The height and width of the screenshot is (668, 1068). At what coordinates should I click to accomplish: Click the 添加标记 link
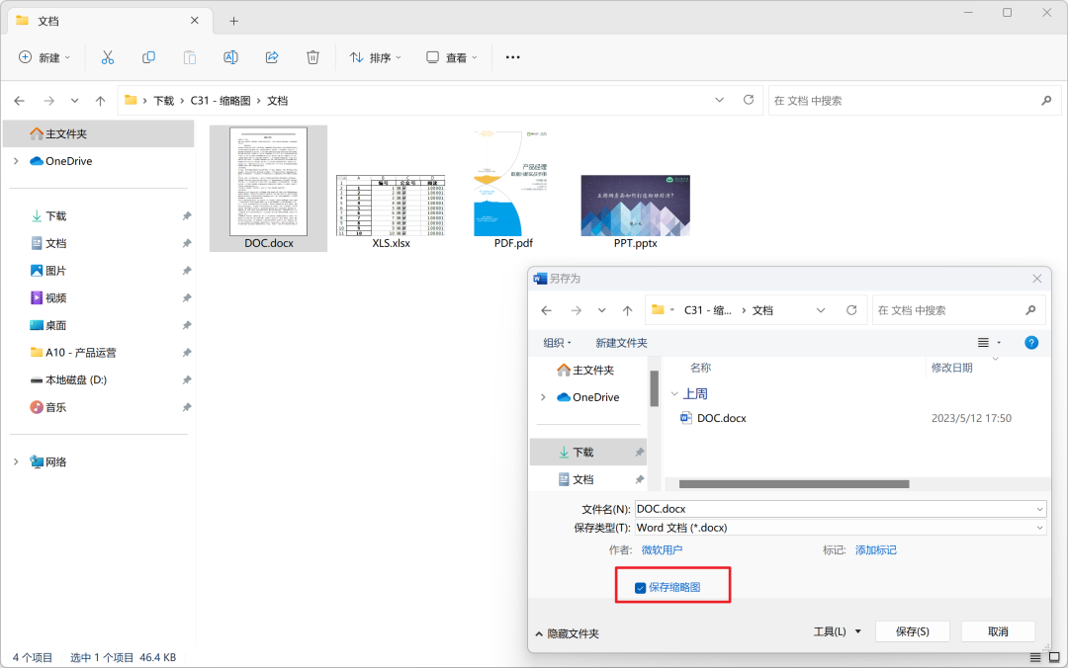click(x=875, y=549)
